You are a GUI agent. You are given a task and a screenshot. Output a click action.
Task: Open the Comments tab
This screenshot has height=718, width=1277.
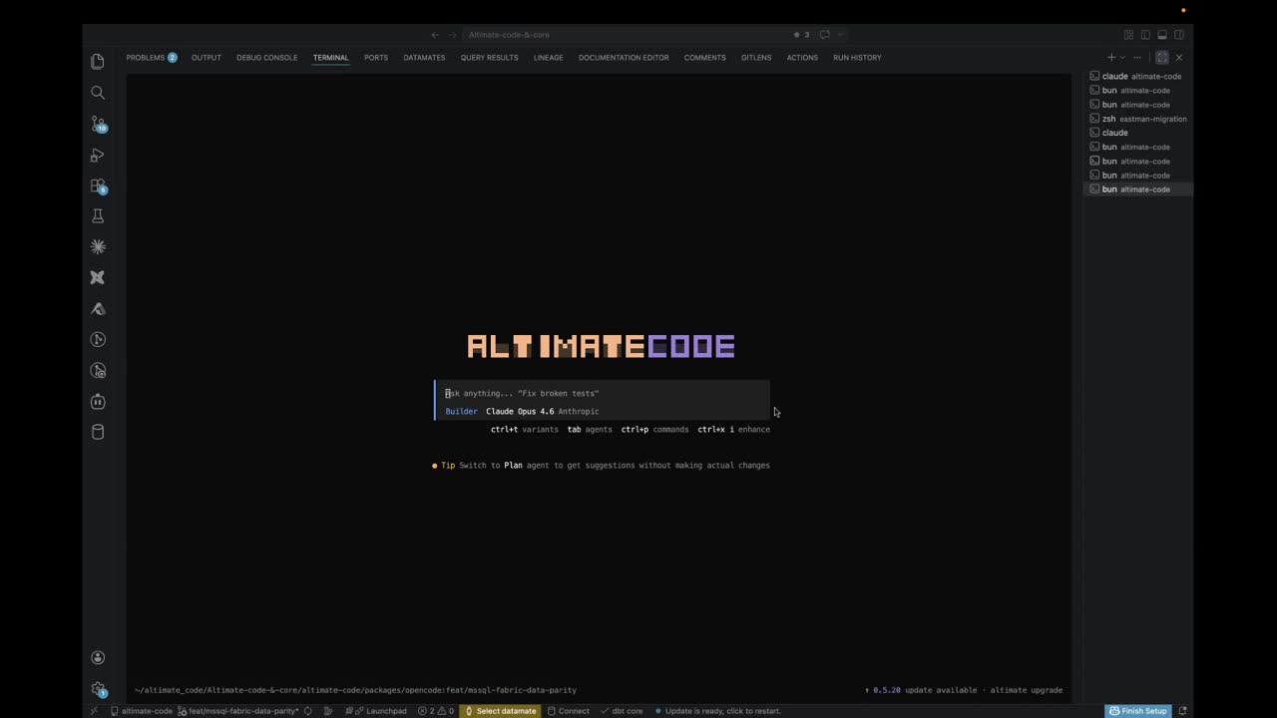click(x=704, y=58)
